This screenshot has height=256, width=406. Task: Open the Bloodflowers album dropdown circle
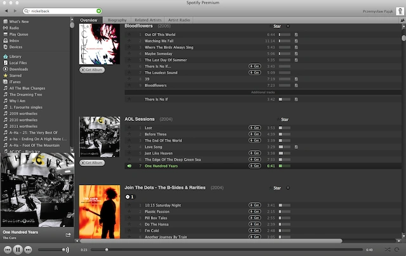click(288, 26)
